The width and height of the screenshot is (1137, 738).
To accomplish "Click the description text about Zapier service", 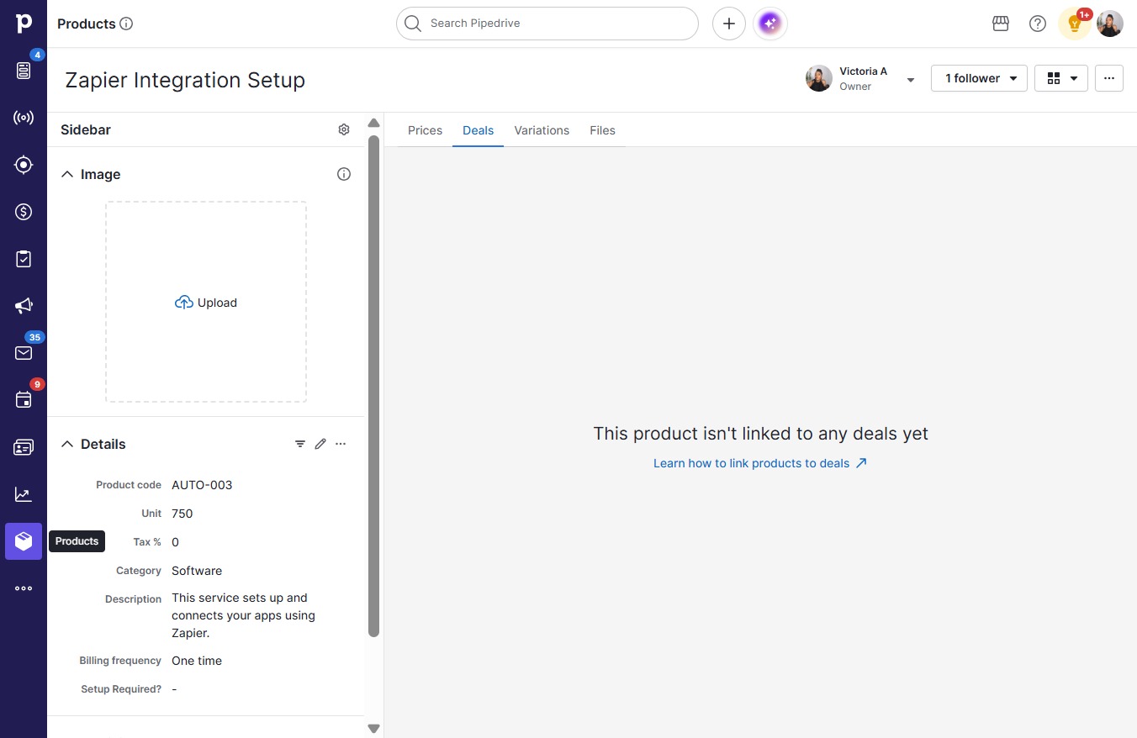I will click(243, 615).
